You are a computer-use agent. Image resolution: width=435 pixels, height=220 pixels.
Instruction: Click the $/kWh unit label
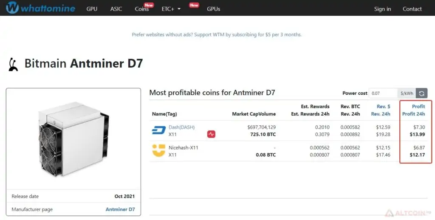(407, 93)
